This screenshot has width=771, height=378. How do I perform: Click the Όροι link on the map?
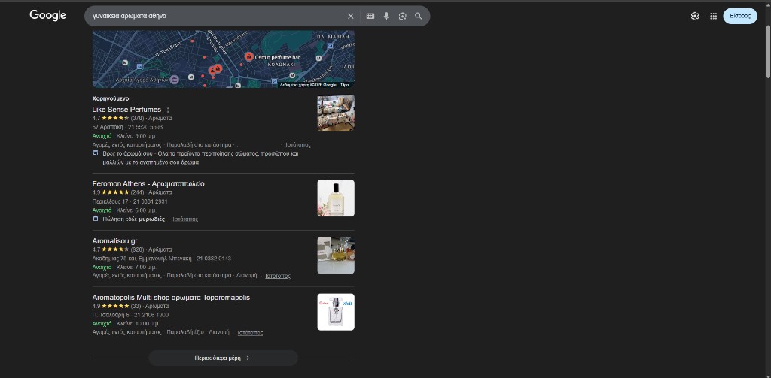[345, 85]
